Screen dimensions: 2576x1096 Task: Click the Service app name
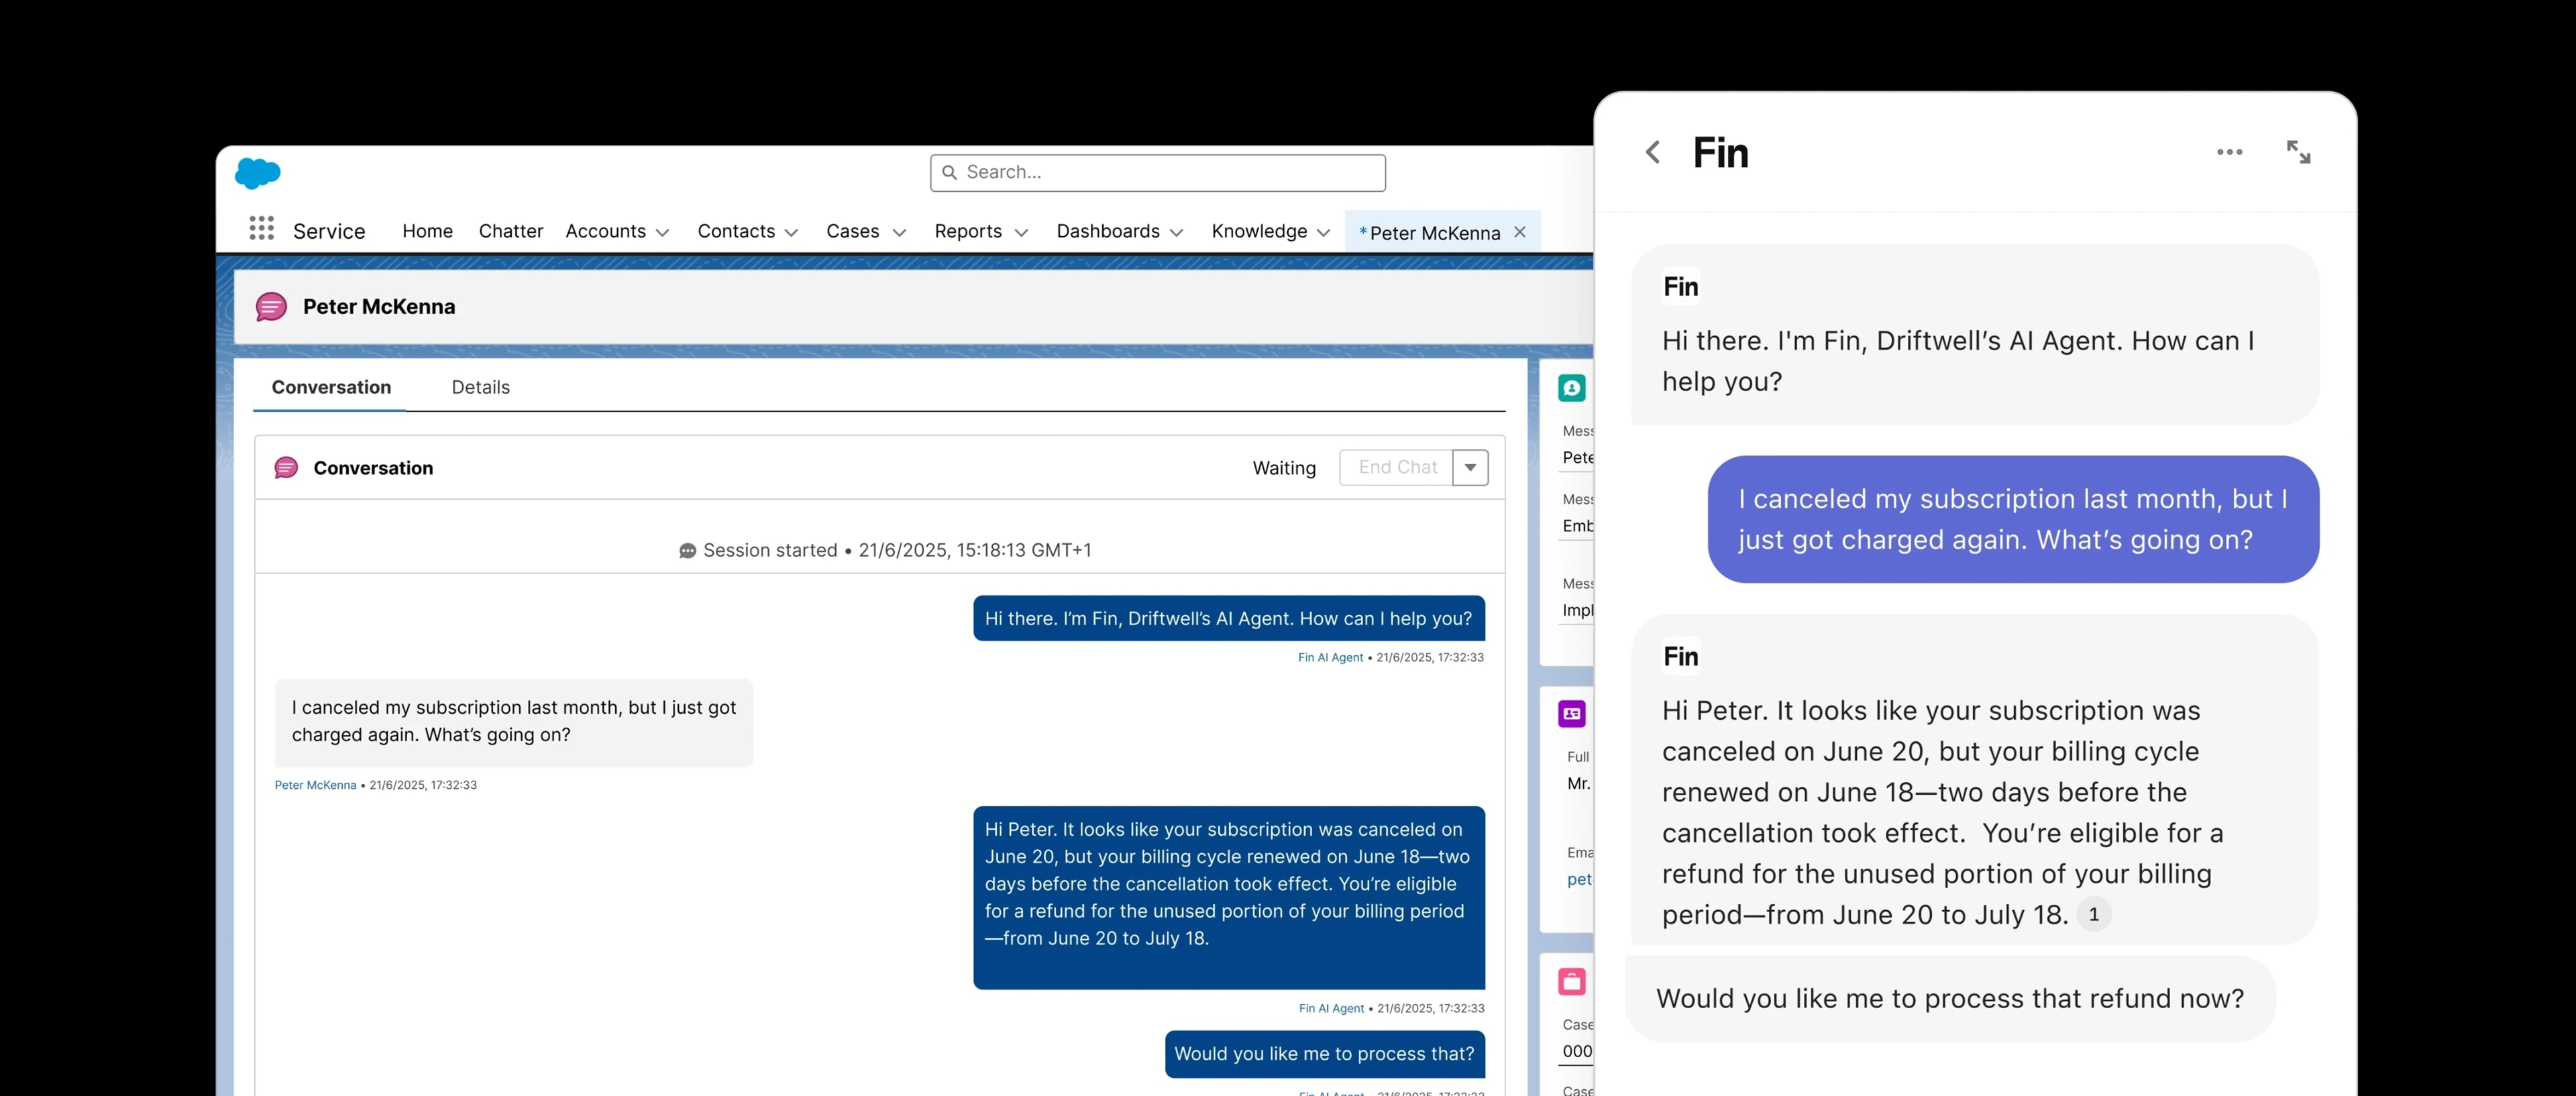329,231
